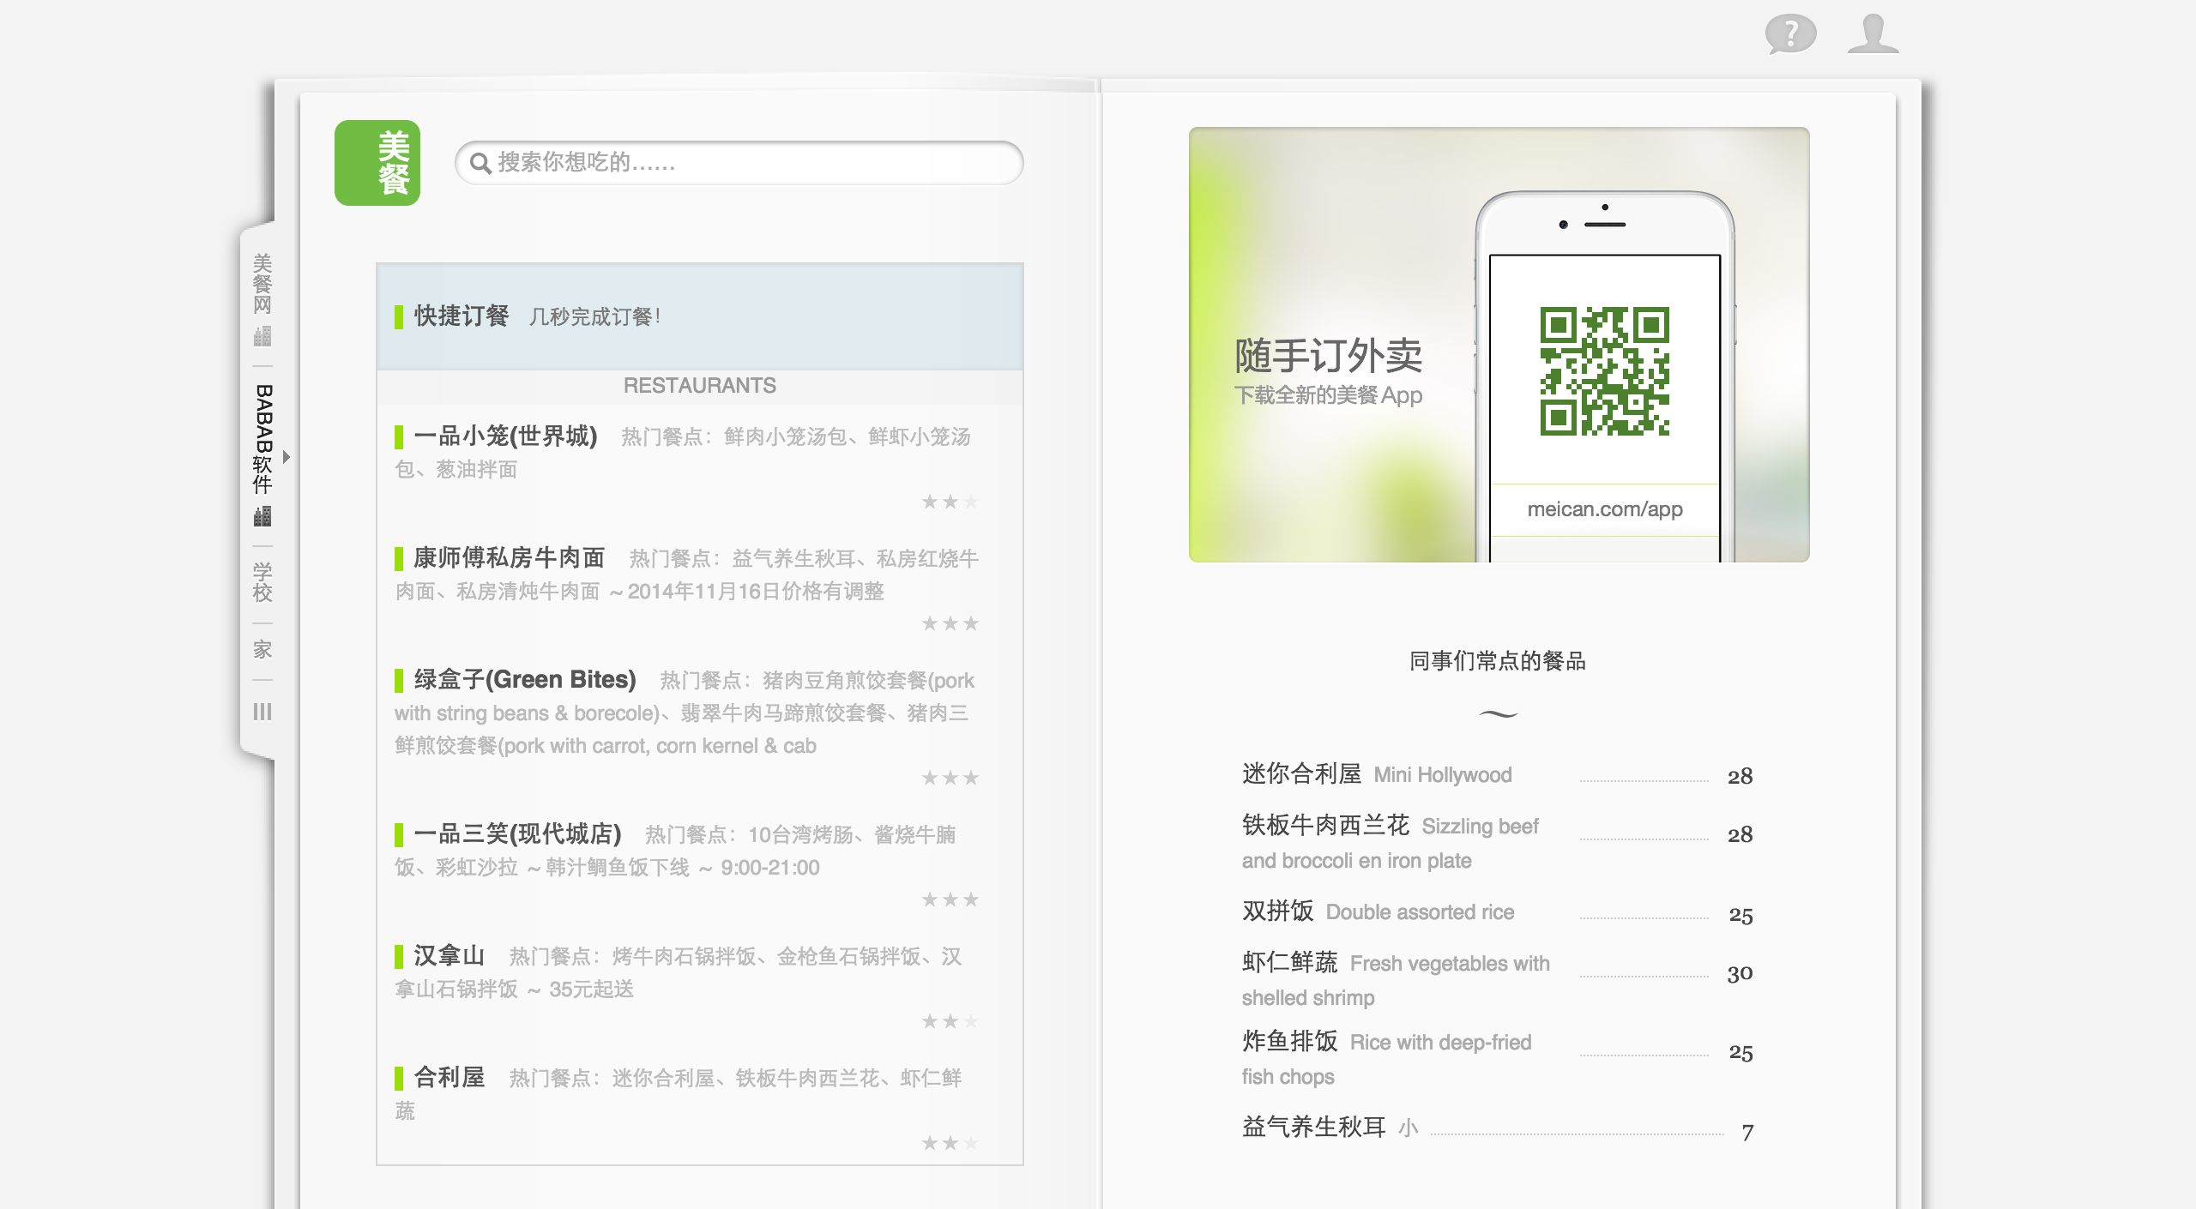Click 35元起送 note under 汉拿山
The height and width of the screenshot is (1209, 2196).
coord(591,989)
